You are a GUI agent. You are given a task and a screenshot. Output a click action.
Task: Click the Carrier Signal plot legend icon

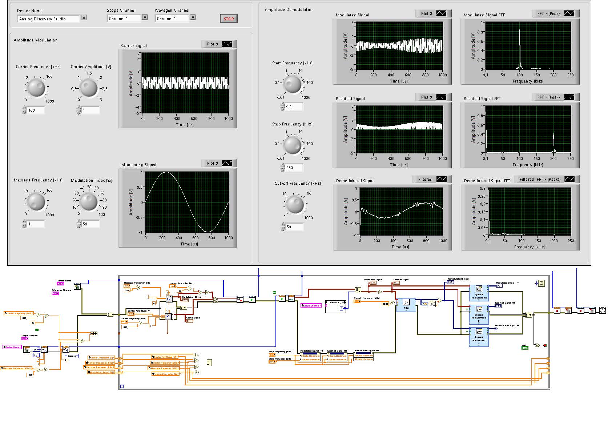coord(227,44)
